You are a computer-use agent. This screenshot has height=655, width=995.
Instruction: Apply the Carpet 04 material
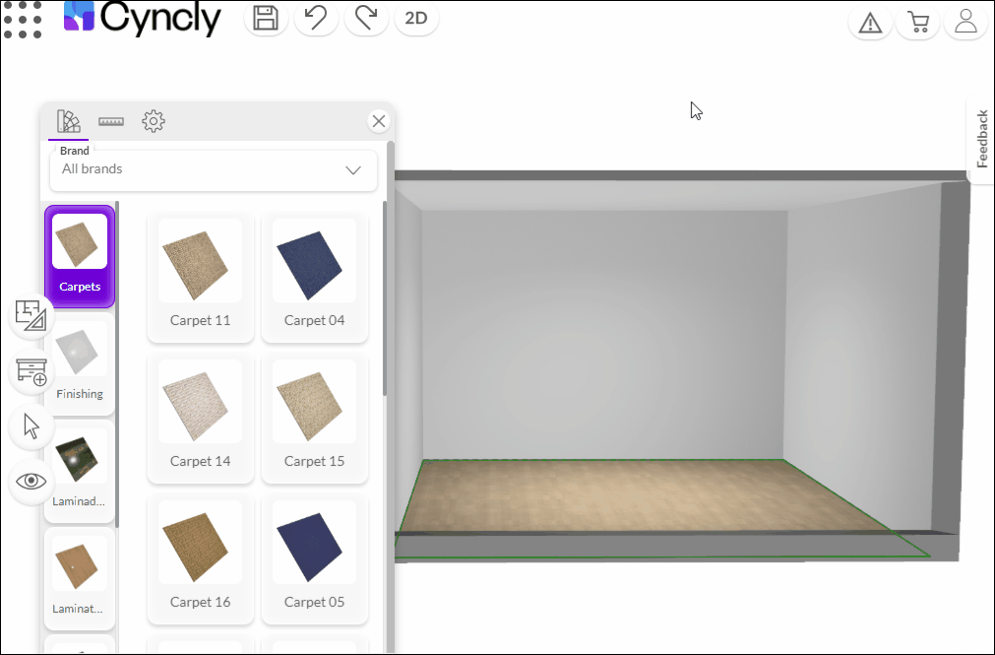(315, 278)
